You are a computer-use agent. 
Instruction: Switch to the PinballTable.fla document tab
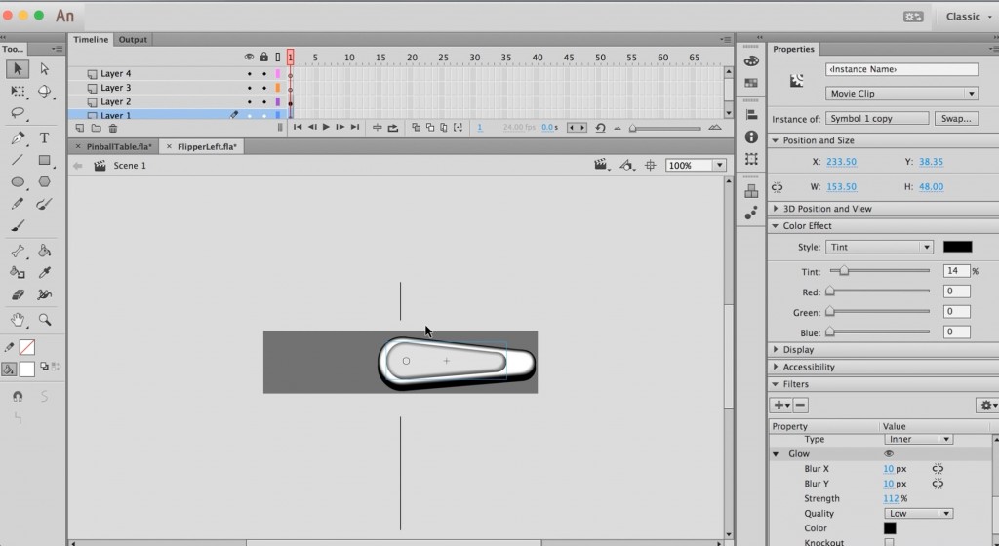tap(113, 146)
